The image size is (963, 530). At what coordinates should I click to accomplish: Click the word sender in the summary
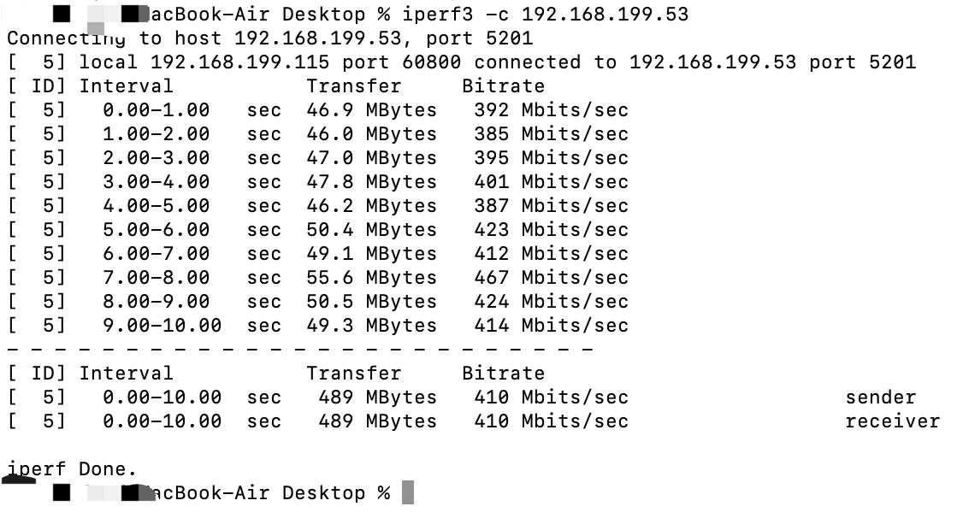[x=880, y=397]
